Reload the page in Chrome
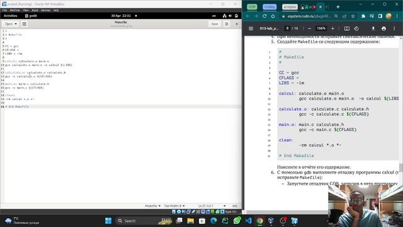 264,16
